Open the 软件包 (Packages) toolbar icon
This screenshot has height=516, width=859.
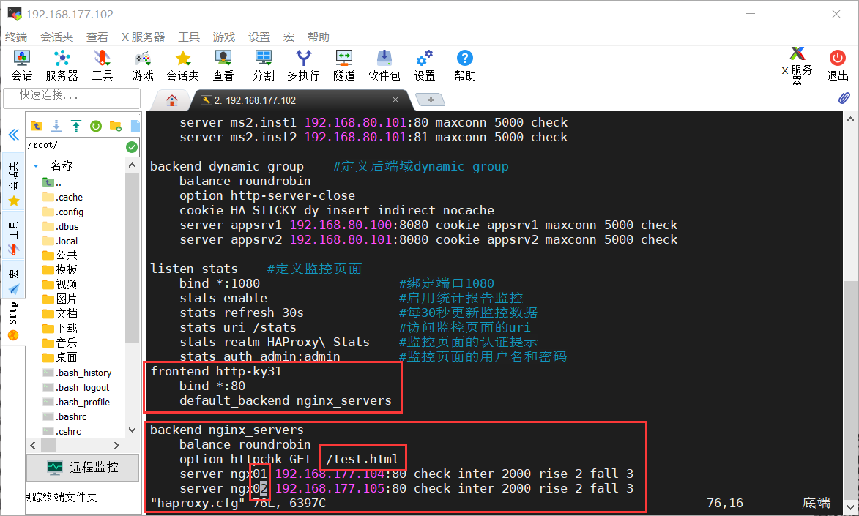point(384,65)
